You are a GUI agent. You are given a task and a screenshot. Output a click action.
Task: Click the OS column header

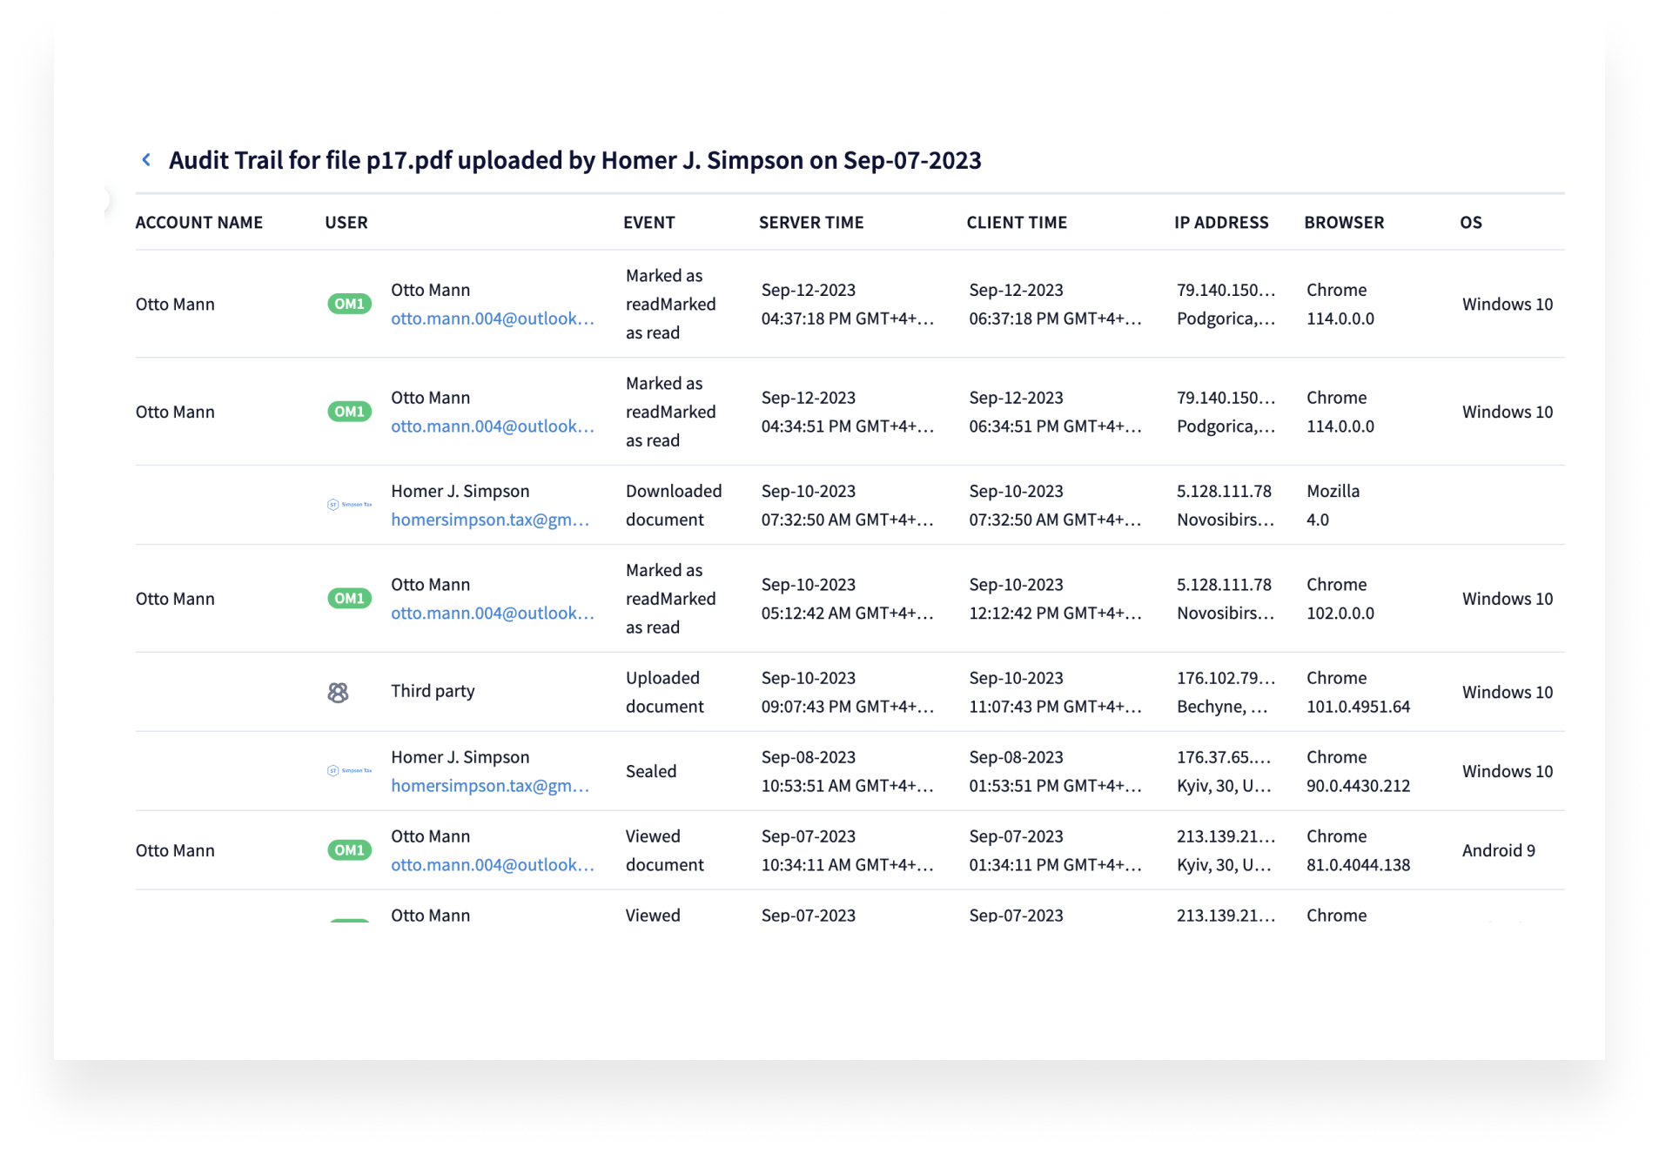(x=1471, y=222)
